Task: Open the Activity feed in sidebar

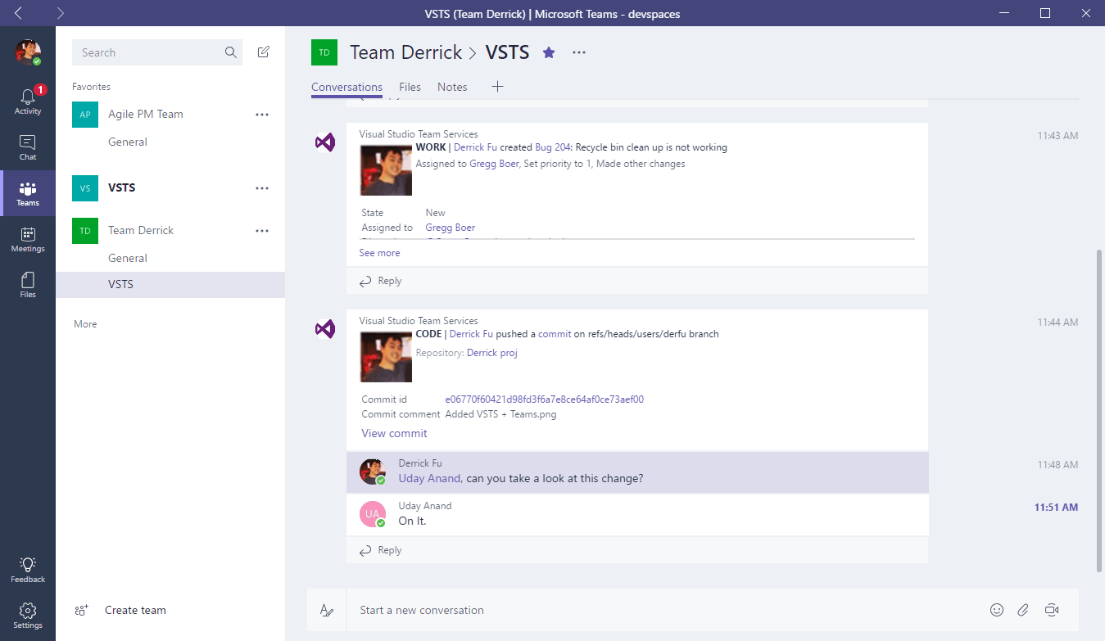Action: point(28,102)
